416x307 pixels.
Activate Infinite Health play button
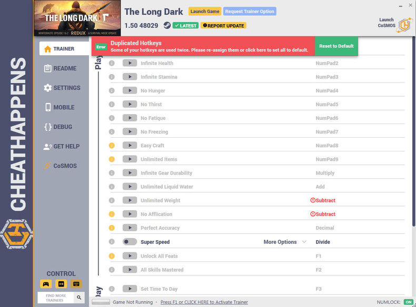point(130,63)
